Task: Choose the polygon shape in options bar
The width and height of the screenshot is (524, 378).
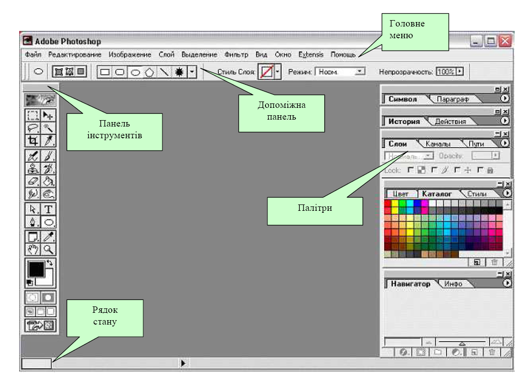Action: click(x=149, y=72)
